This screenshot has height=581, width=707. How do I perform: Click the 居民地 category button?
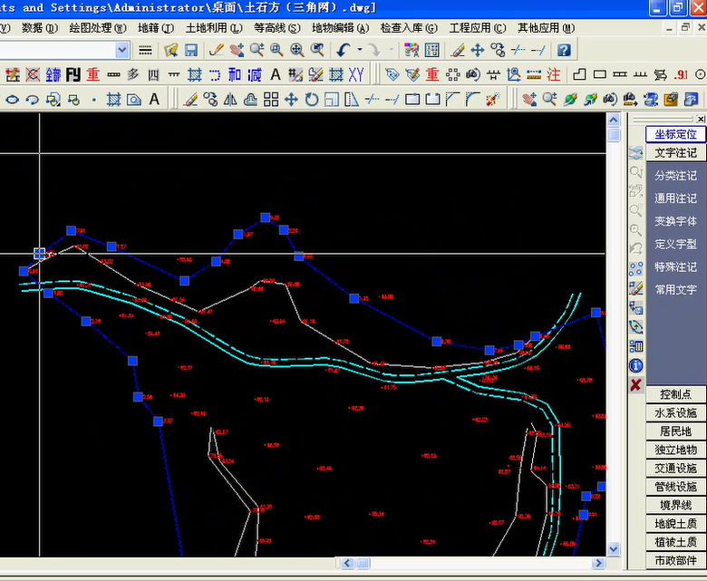click(x=675, y=431)
